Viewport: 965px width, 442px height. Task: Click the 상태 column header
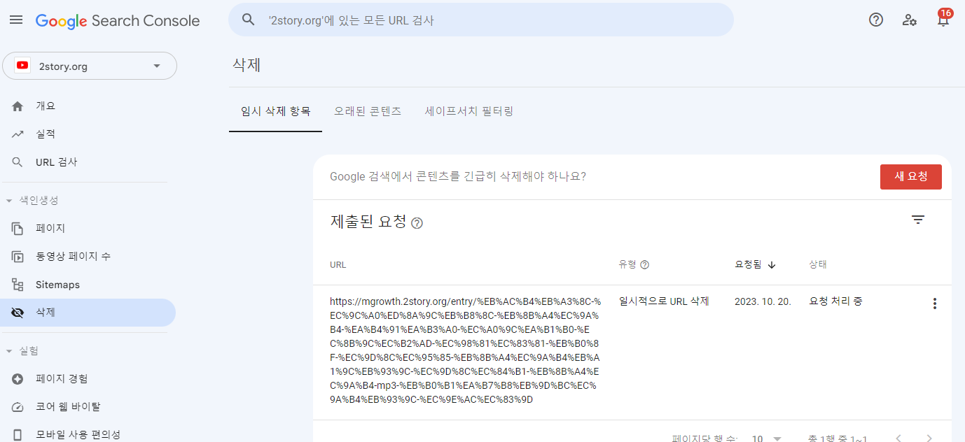818,264
